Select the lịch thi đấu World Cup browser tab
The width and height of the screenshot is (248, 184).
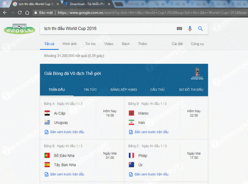tap(36, 4)
